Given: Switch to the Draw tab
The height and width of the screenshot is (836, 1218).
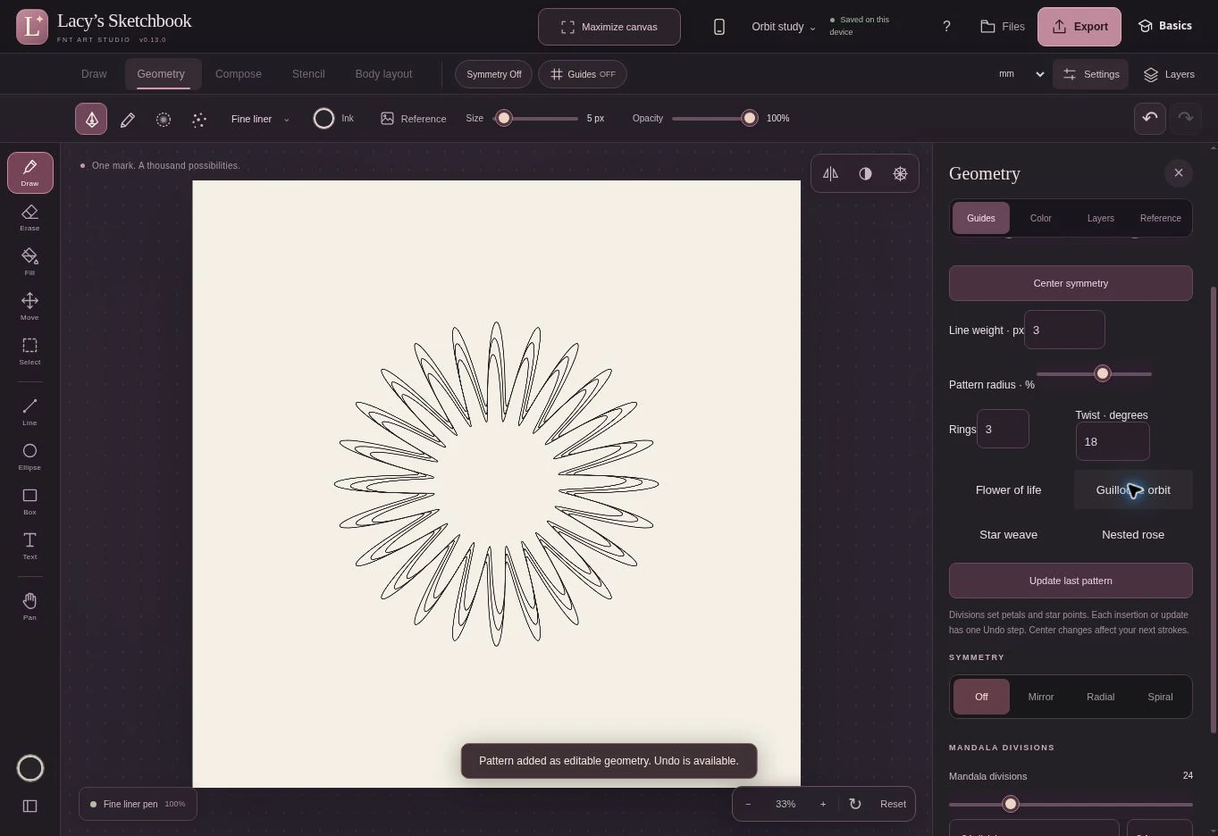Looking at the screenshot, I should (x=94, y=74).
